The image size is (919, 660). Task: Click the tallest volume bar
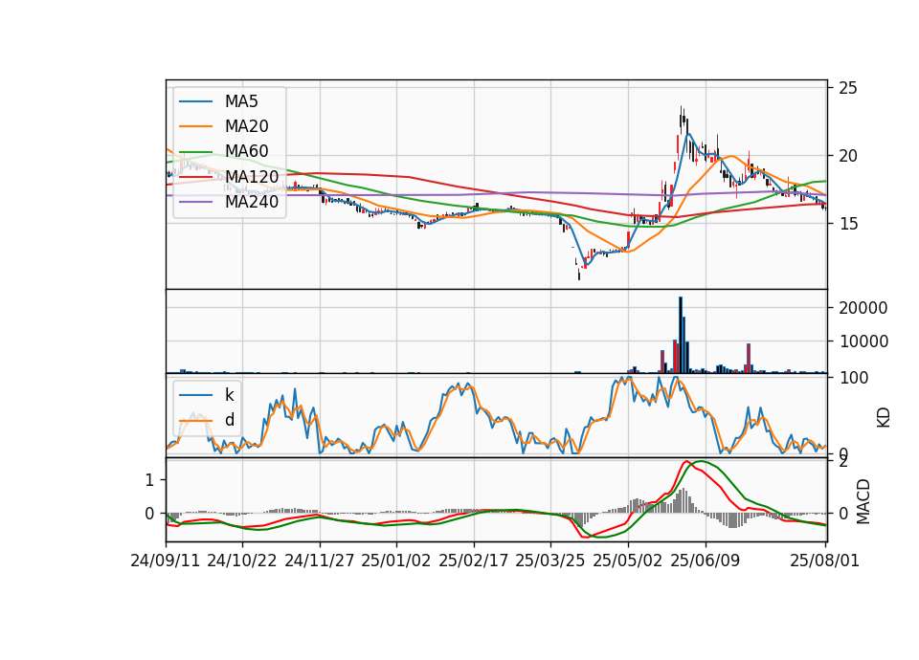[681, 335]
